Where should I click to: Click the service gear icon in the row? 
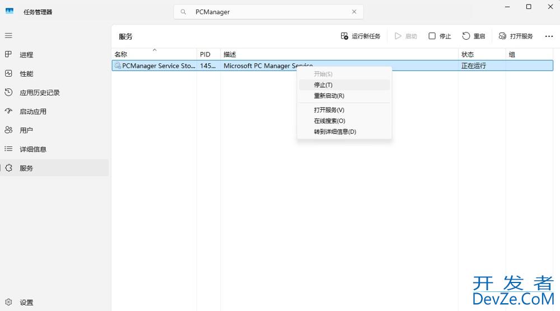[x=118, y=65]
